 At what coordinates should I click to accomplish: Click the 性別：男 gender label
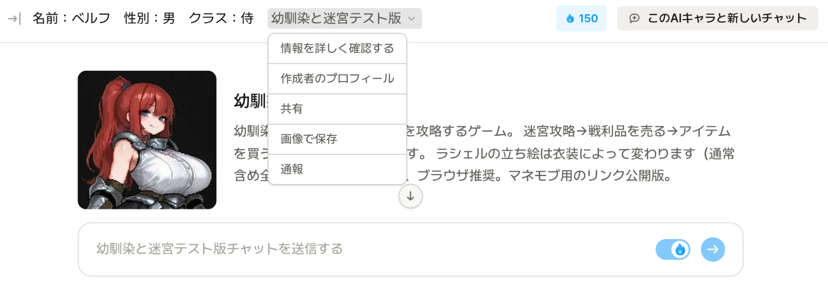[149, 18]
